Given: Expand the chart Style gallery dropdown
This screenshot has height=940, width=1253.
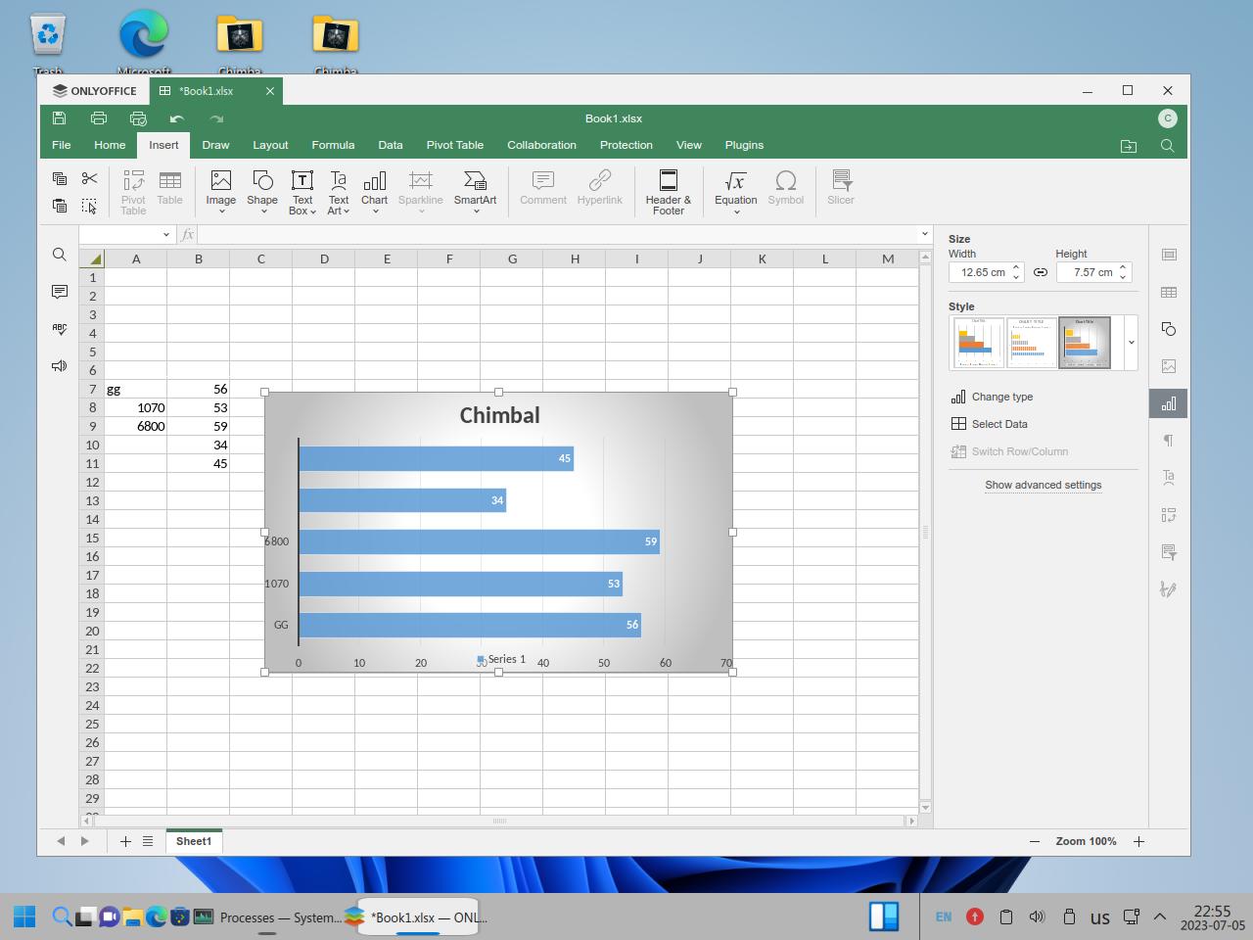Looking at the screenshot, I should click(1131, 343).
